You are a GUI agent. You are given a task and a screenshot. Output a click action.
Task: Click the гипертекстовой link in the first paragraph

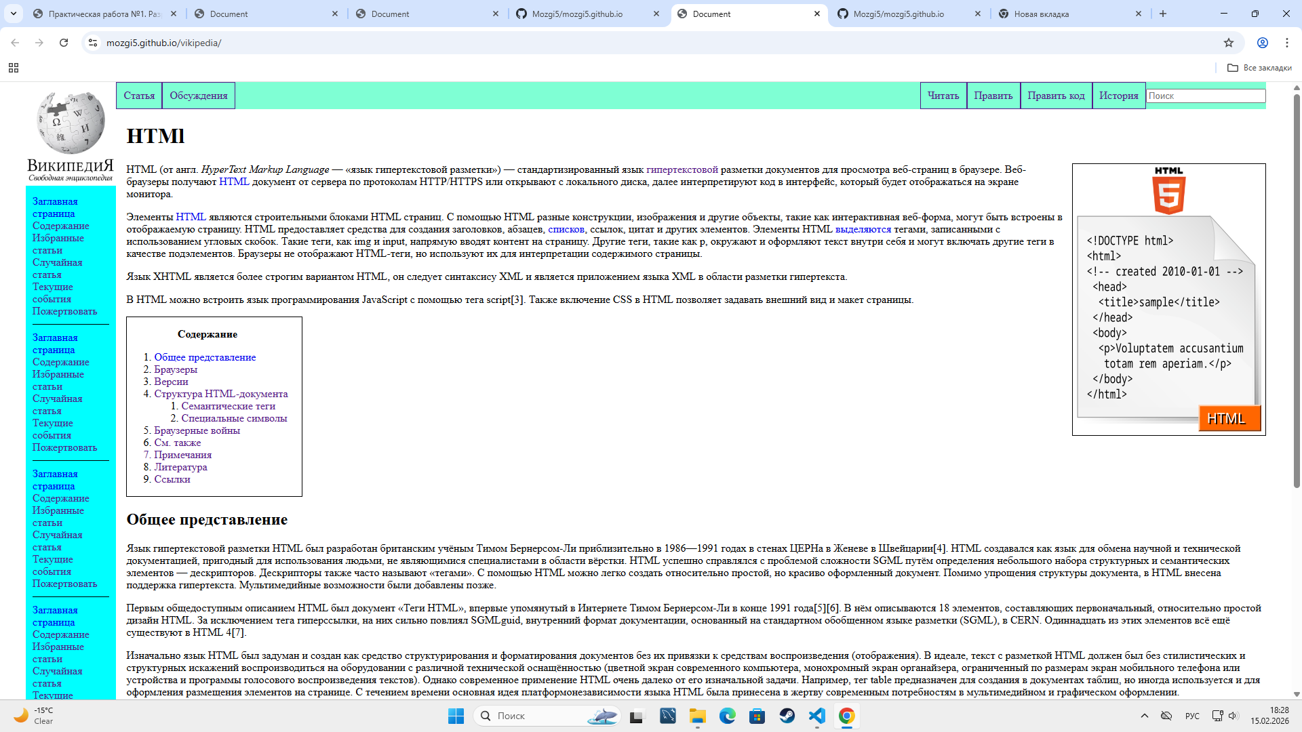682,169
